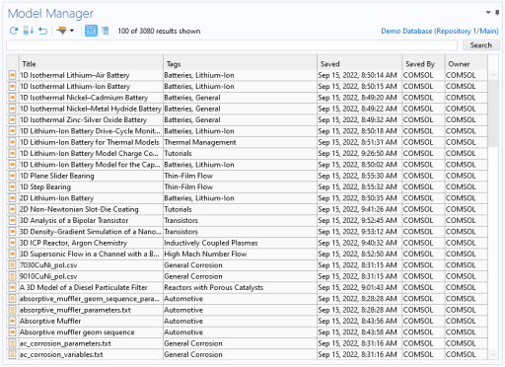The height and width of the screenshot is (367, 505).
Task: Select the Absorptive Muffler row
Action: (247, 322)
